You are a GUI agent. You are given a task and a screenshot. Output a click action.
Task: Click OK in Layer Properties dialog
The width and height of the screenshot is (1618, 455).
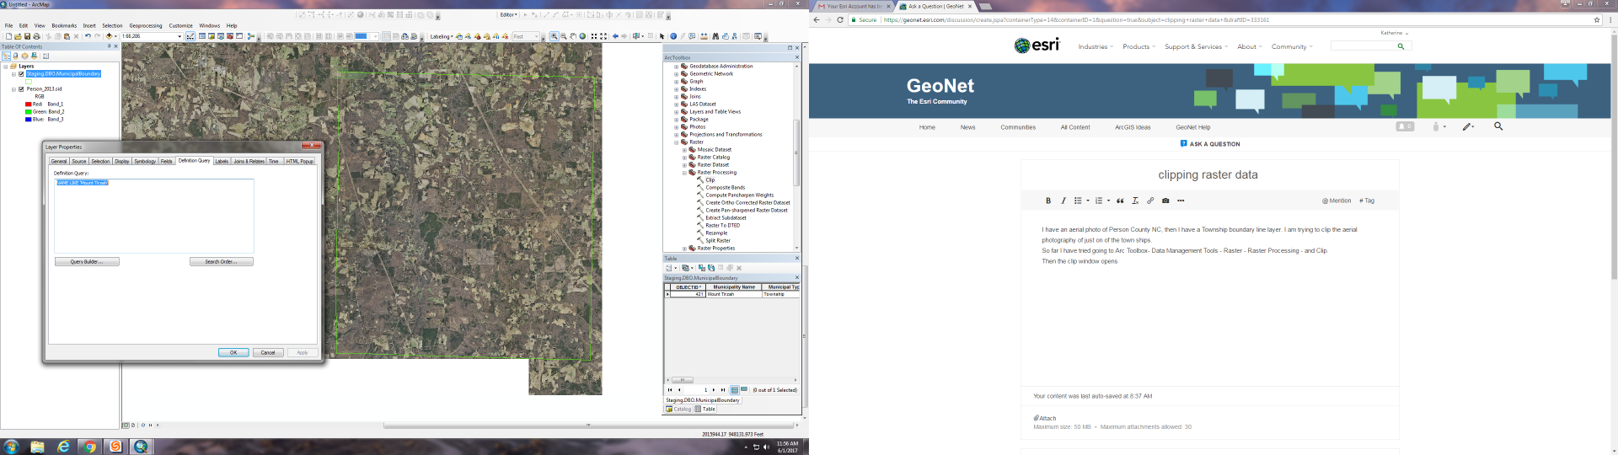pos(233,352)
